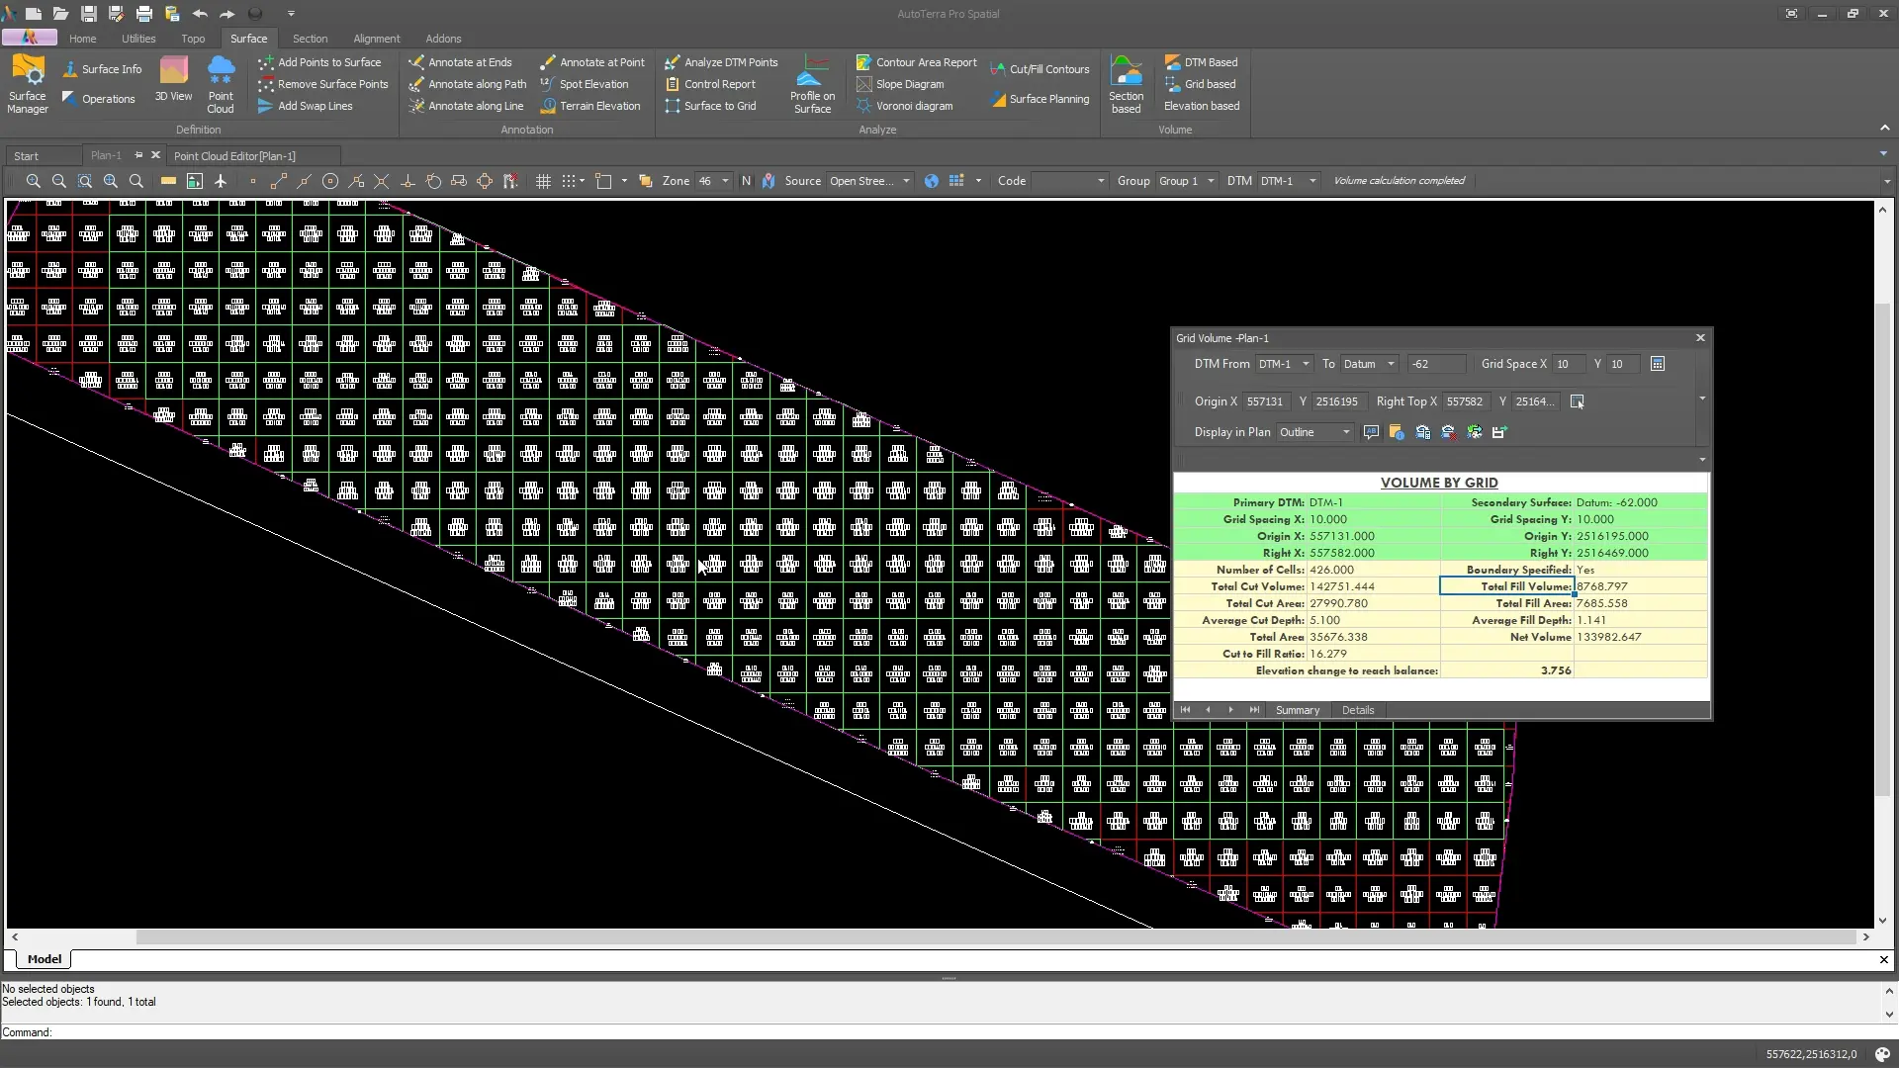Expand the Display in Plan Outline dropdown
This screenshot has width=1899, height=1068.
point(1314,432)
